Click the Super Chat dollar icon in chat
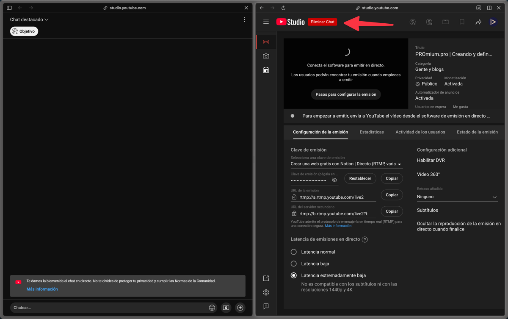The width and height of the screenshot is (508, 319). 226,308
